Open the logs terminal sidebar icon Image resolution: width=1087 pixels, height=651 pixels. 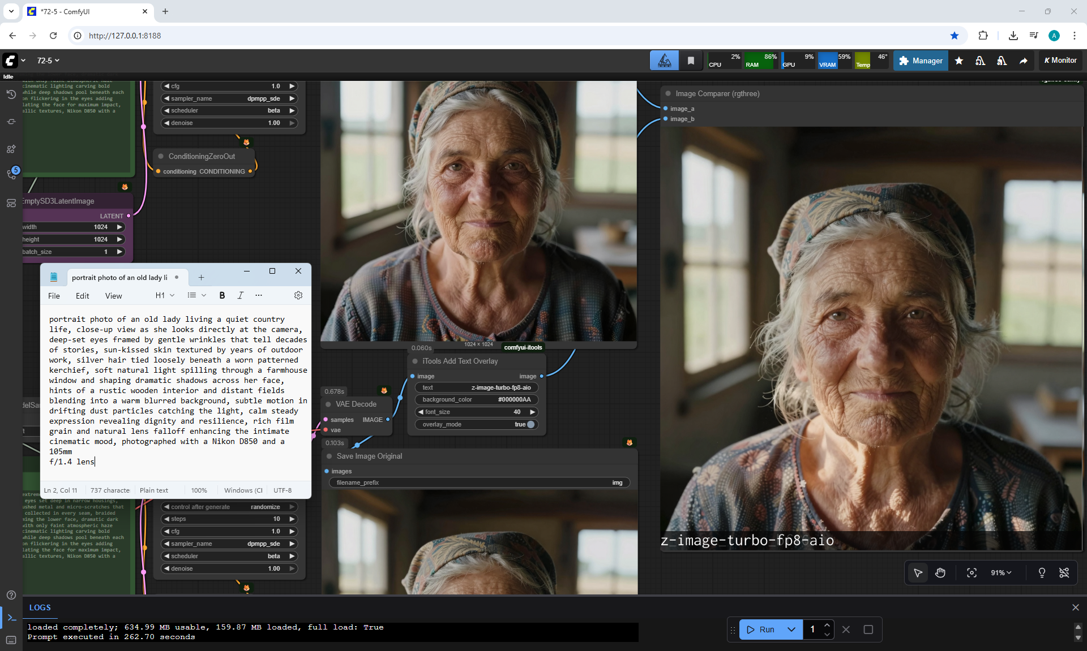[x=11, y=618]
